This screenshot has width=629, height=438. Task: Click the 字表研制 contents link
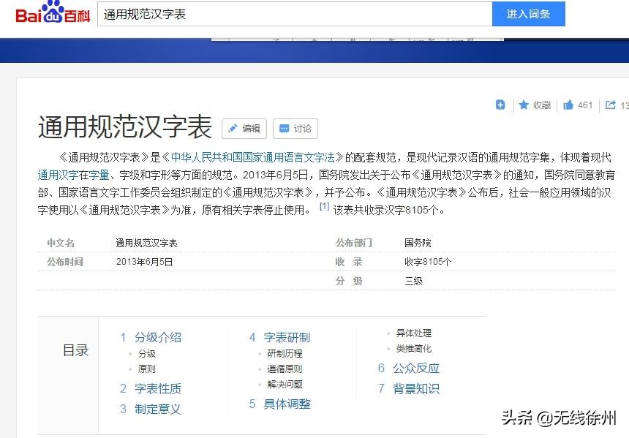[288, 337]
